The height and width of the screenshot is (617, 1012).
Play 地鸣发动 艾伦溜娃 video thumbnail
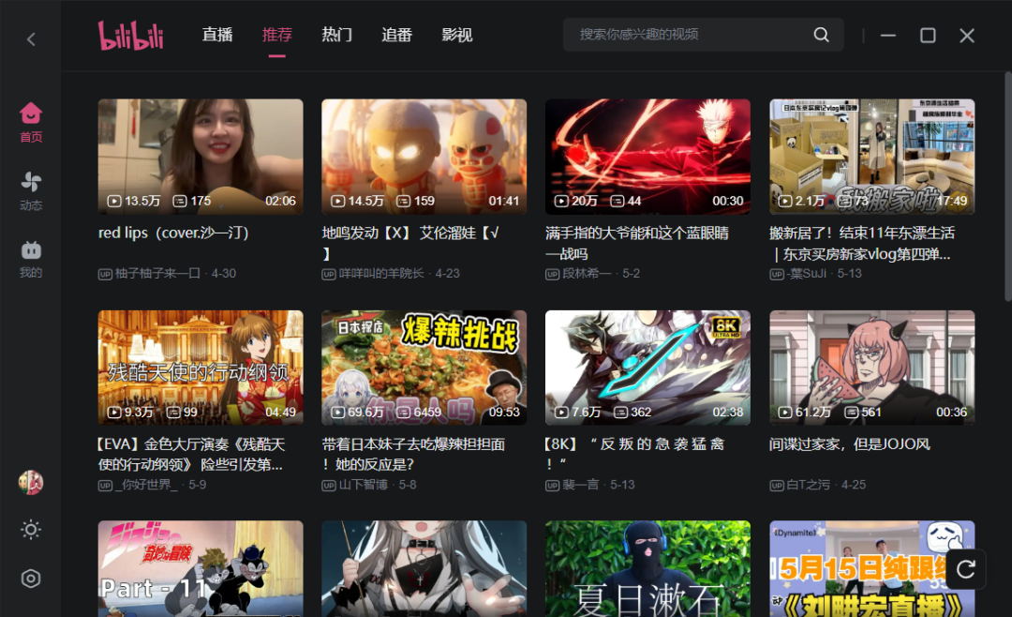coord(424,157)
